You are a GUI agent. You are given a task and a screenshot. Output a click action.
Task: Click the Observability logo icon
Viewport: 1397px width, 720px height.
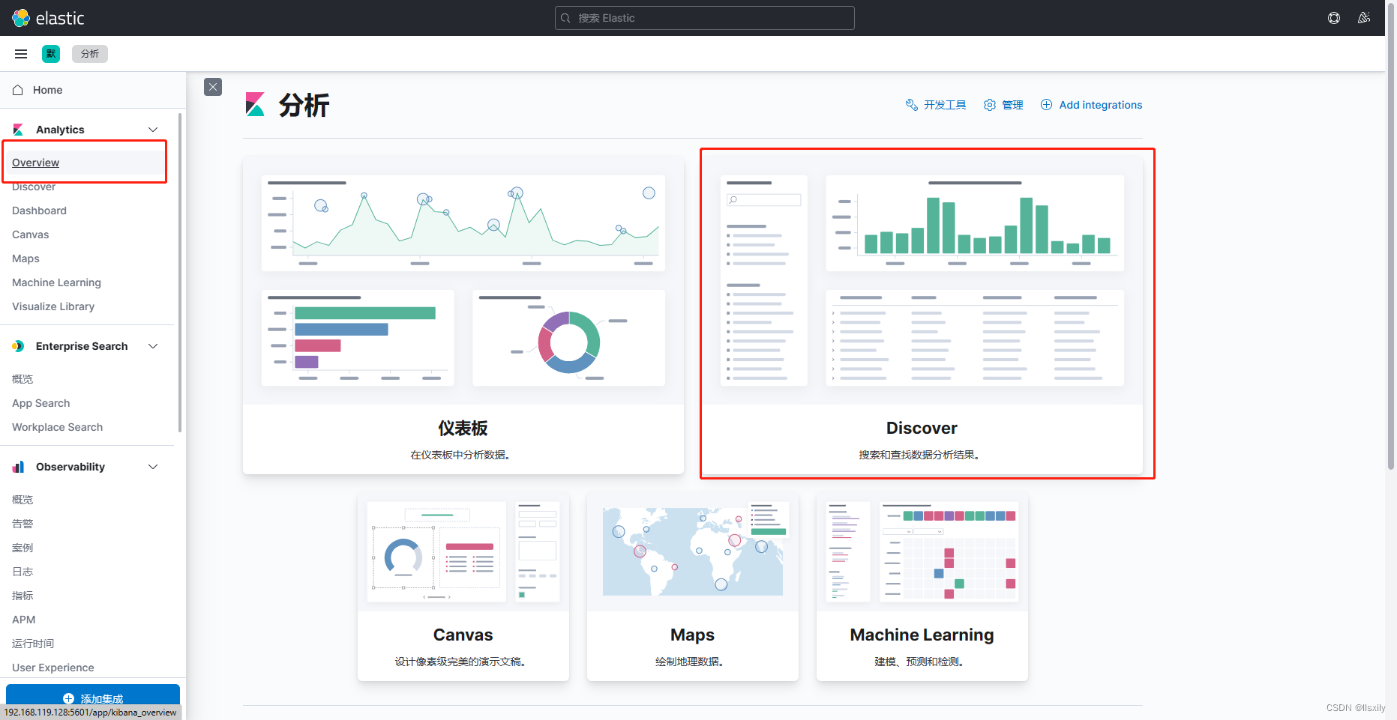click(x=18, y=467)
